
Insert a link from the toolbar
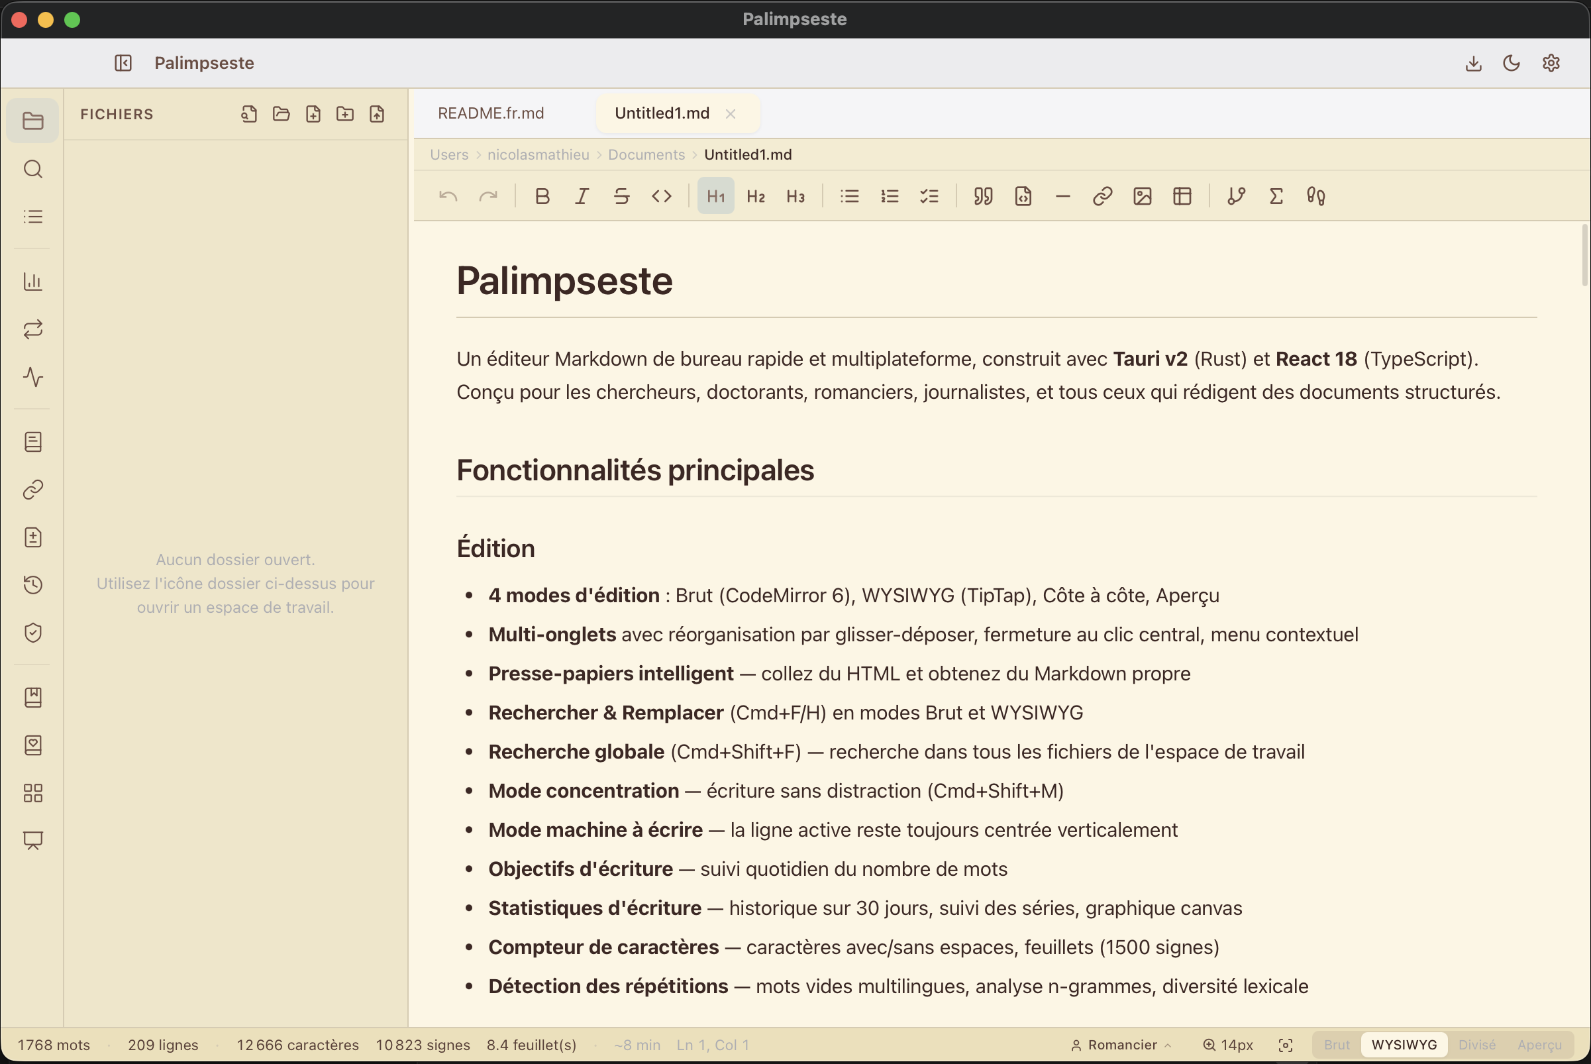(x=1102, y=196)
